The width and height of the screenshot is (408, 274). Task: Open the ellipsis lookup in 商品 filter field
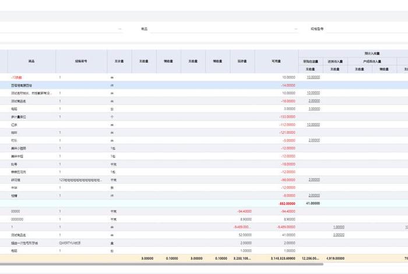pyautogui.click(x=296, y=29)
